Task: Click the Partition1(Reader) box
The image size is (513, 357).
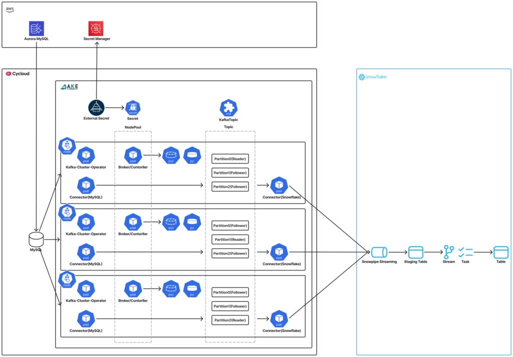Action: point(230,239)
